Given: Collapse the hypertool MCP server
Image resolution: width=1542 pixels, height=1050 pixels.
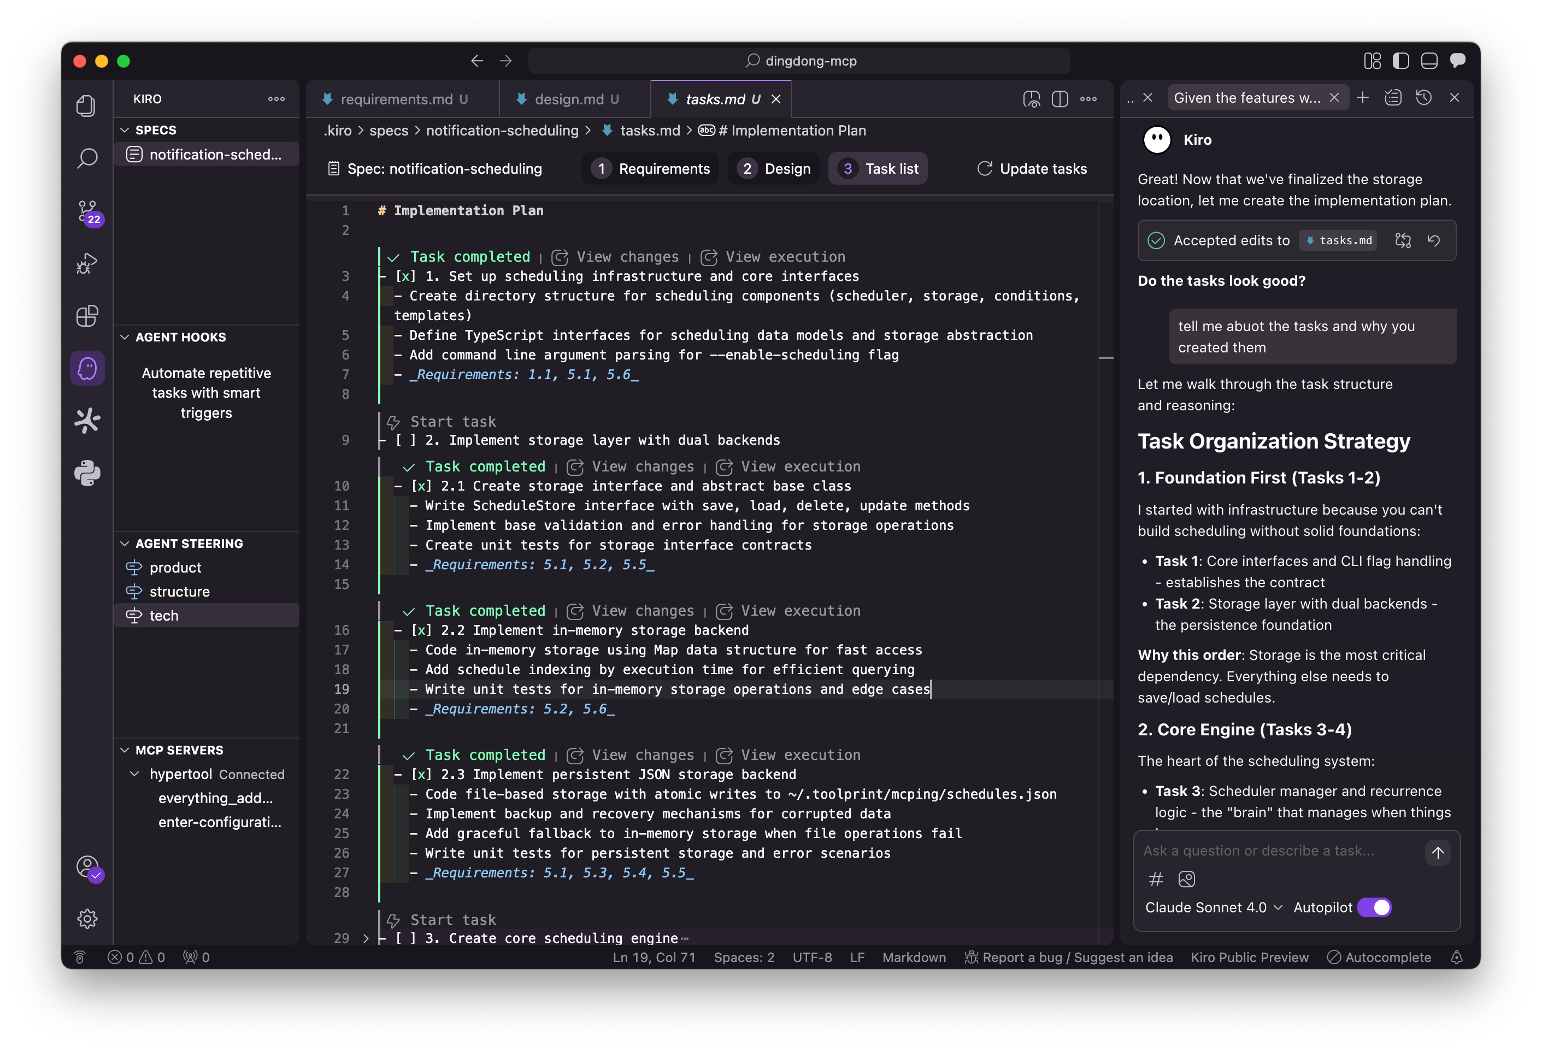Looking at the screenshot, I should pos(134,774).
